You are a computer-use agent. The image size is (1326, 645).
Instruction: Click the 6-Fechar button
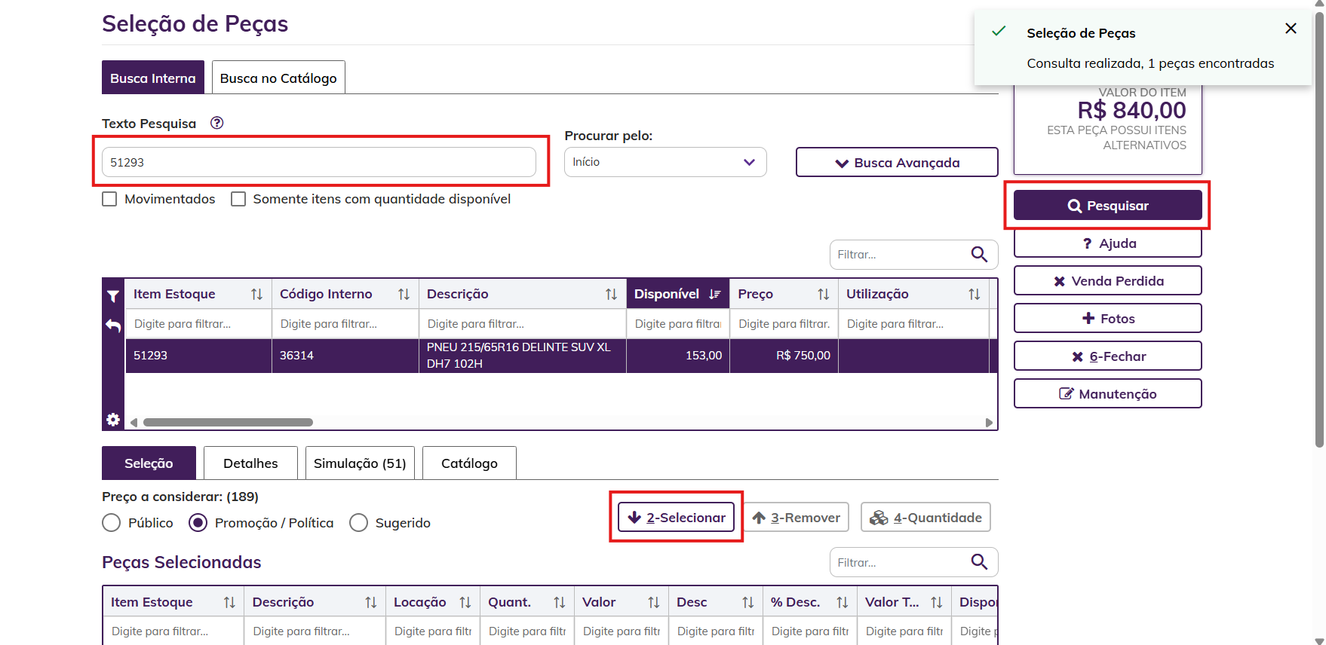[1107, 356]
